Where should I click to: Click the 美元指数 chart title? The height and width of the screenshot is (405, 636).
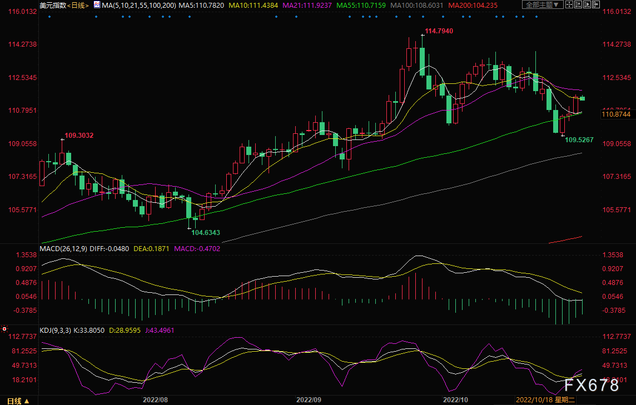pos(52,5)
